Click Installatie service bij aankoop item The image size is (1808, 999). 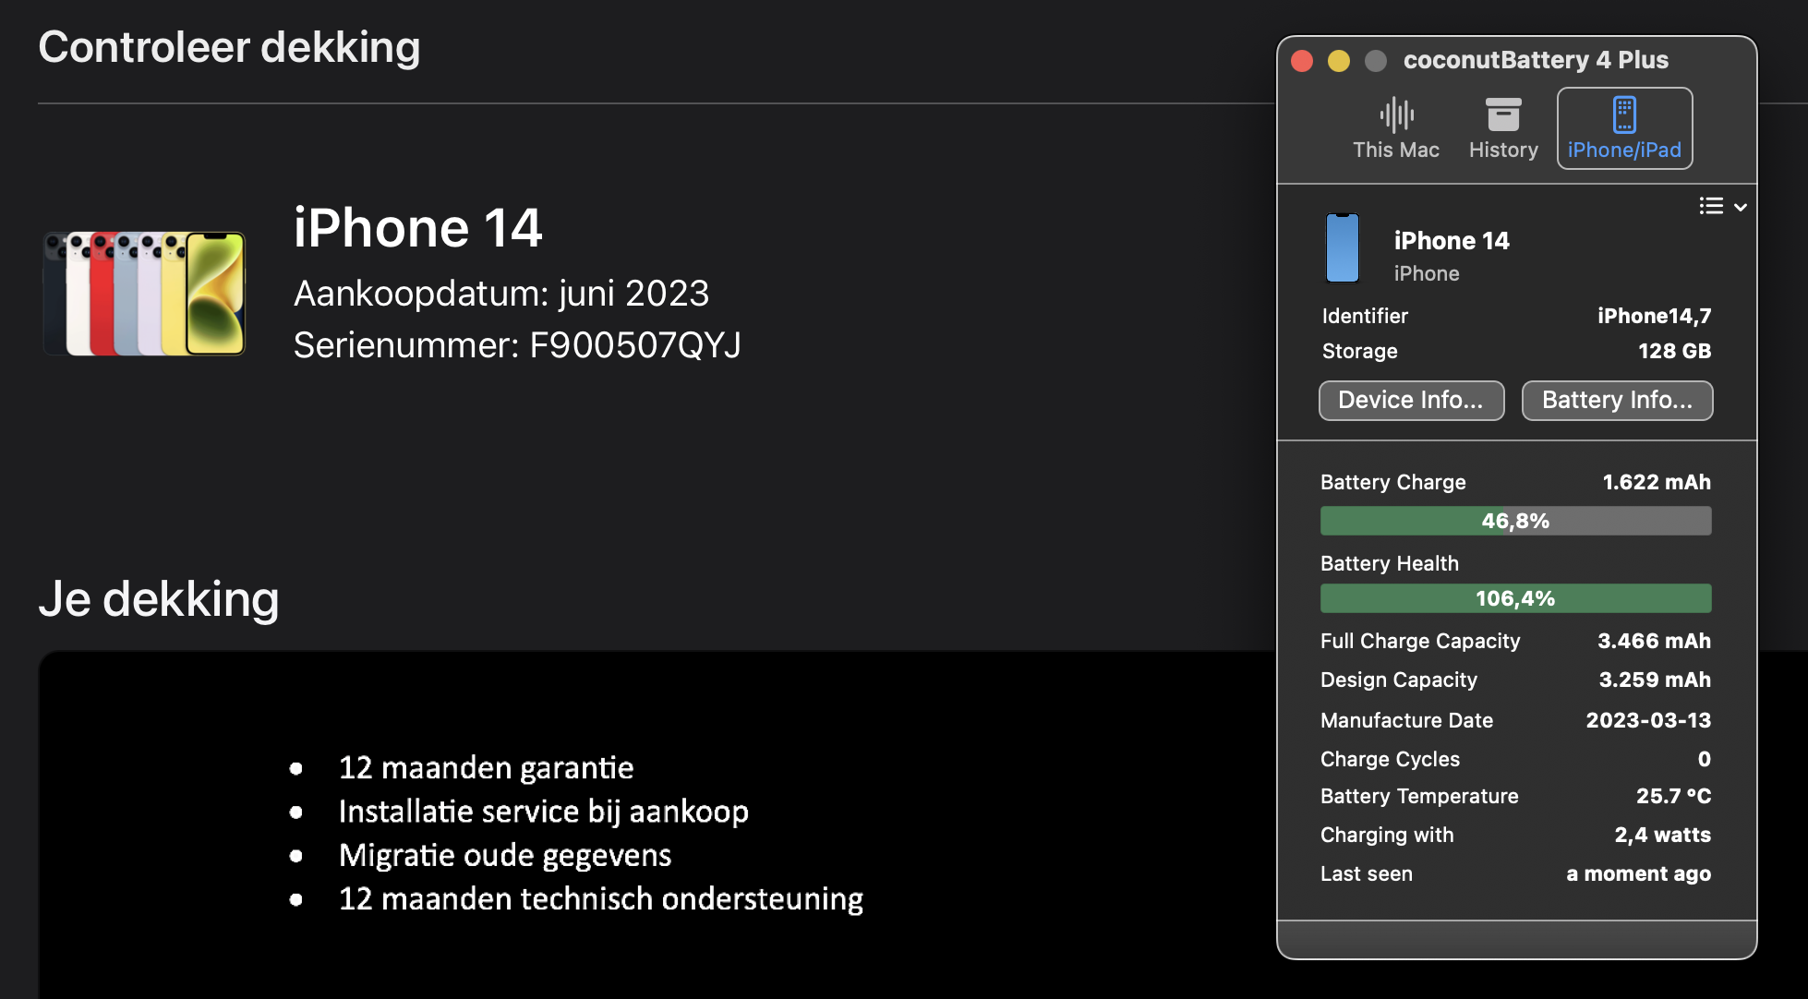tap(543, 812)
